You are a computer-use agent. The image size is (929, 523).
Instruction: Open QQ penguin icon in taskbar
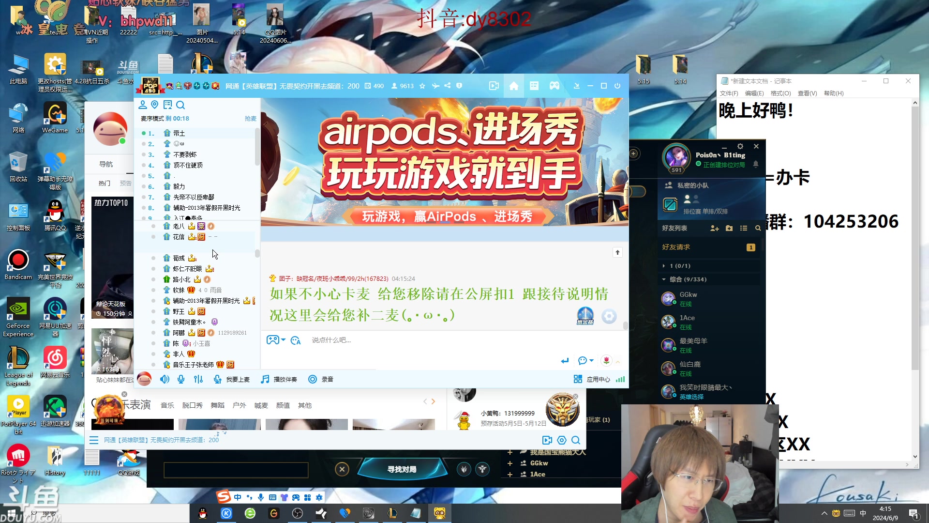click(x=203, y=513)
